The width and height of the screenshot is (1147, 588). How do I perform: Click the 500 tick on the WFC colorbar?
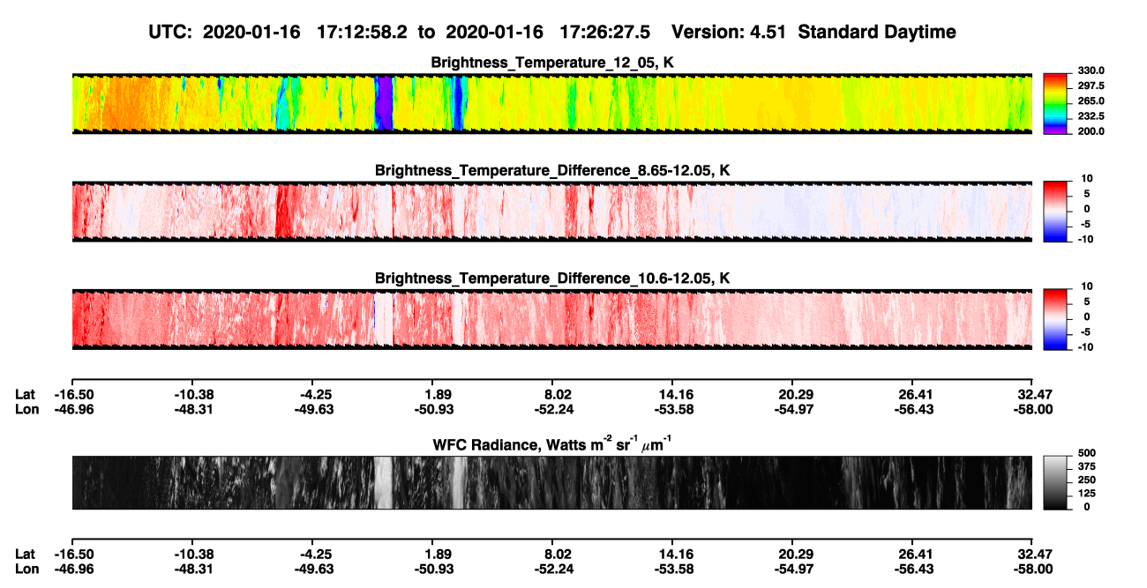point(1087,453)
